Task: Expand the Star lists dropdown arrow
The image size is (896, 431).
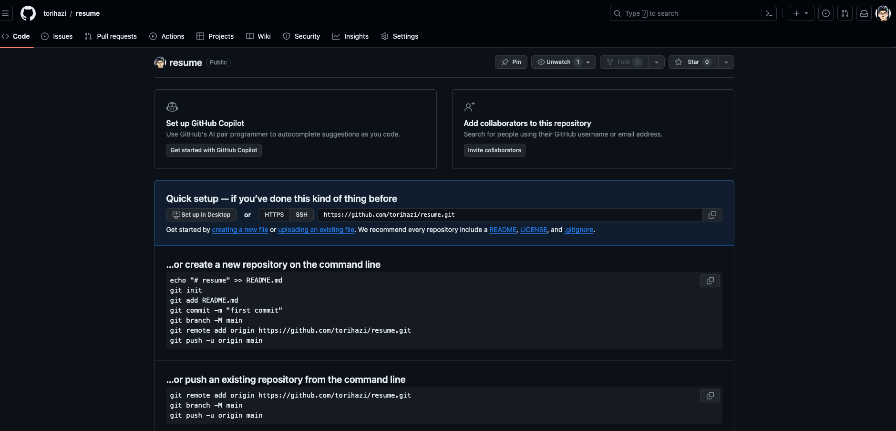Action: point(726,62)
